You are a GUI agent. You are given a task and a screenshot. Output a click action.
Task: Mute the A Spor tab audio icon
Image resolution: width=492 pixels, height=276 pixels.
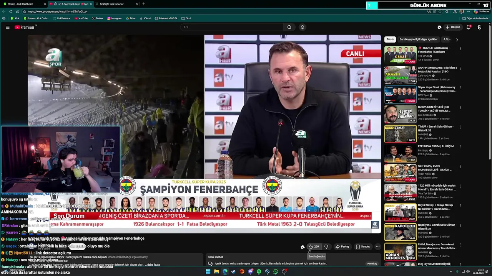56,4
